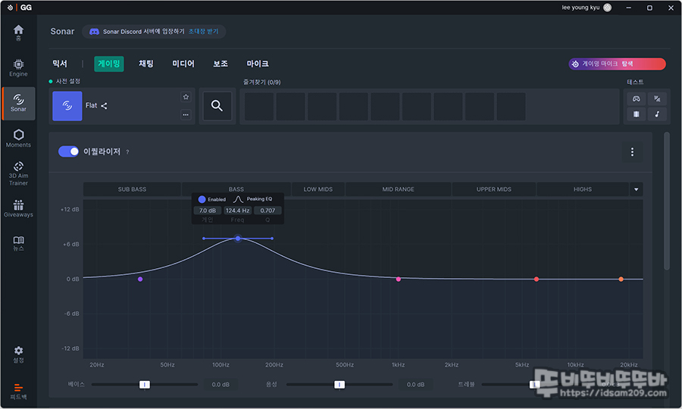Search presets with the magnifier button
682x409 pixels.
pyautogui.click(x=217, y=105)
